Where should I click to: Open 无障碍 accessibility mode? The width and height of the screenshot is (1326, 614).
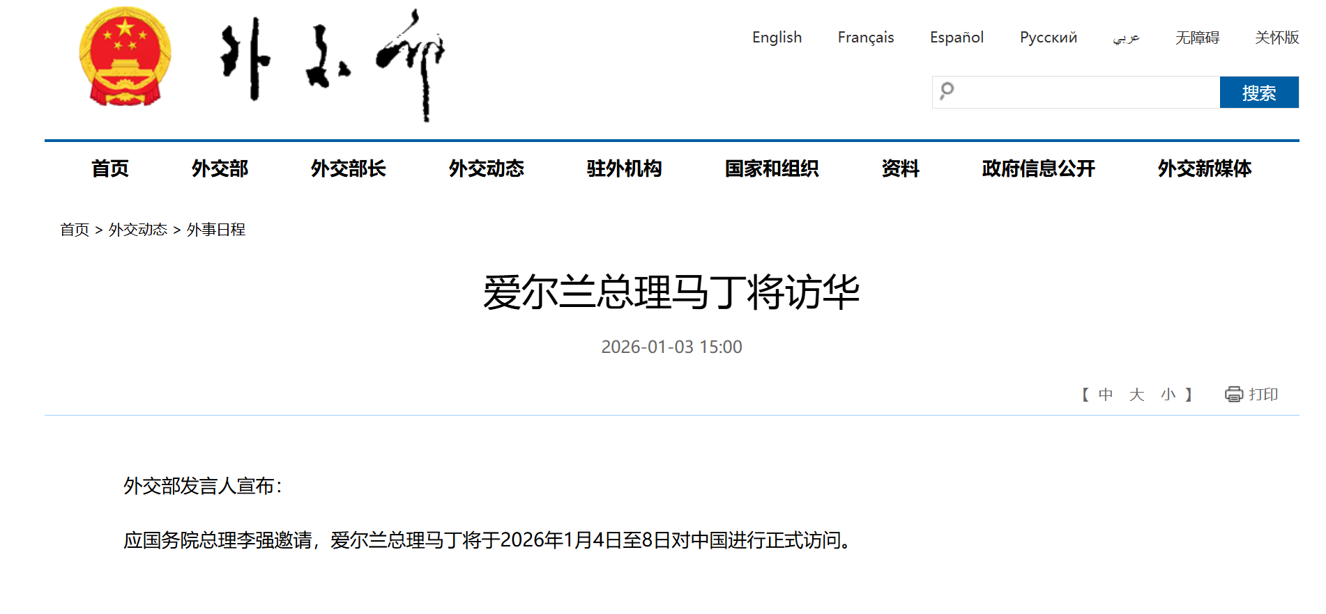pyautogui.click(x=1197, y=38)
